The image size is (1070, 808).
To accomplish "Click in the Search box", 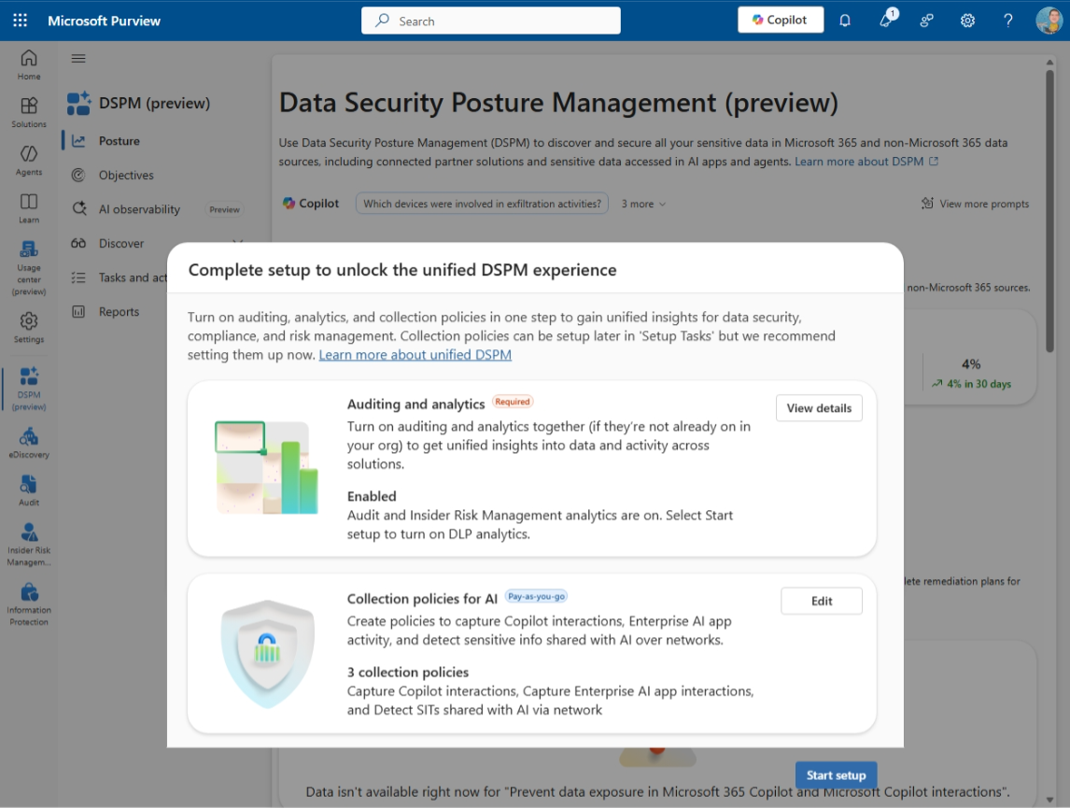I will point(491,21).
